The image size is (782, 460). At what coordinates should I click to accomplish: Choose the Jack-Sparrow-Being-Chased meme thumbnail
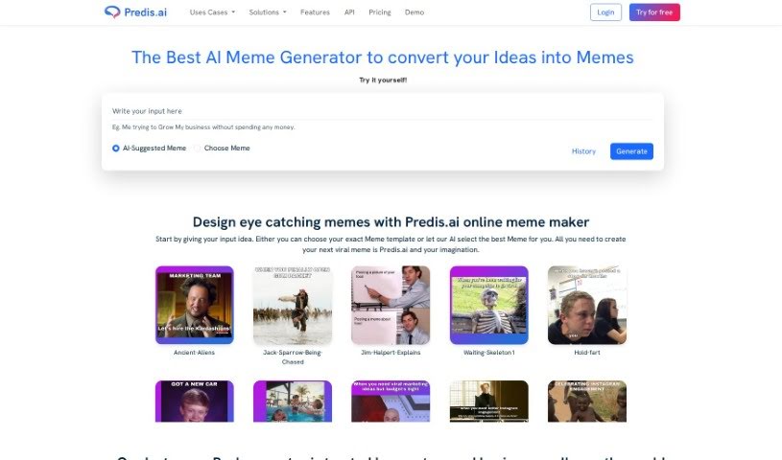click(293, 305)
